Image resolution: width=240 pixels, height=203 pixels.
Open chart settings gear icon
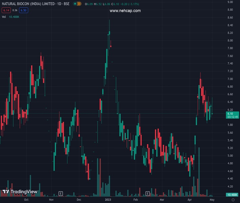(233, 200)
